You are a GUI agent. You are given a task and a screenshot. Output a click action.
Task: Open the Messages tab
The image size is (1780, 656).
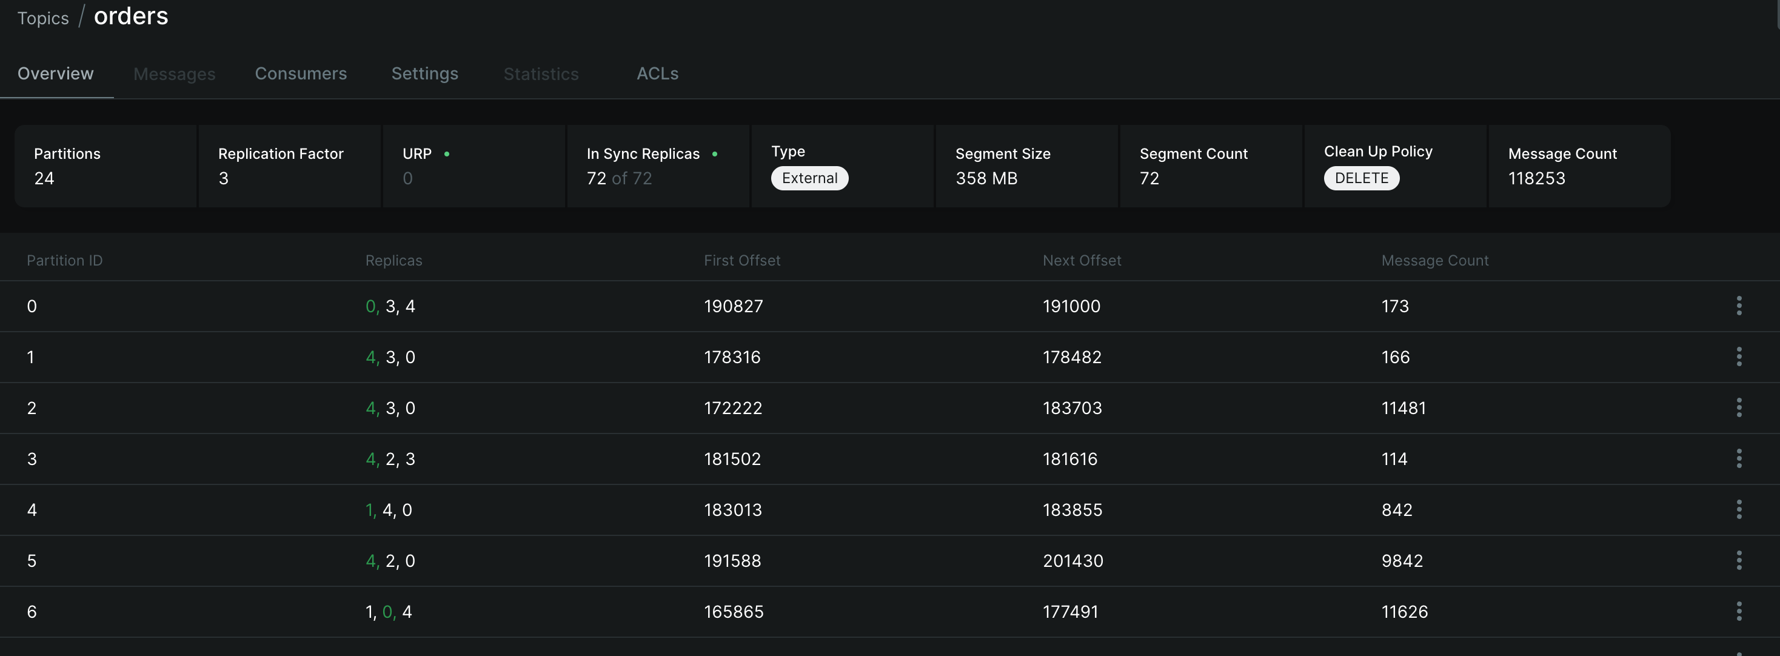174,74
